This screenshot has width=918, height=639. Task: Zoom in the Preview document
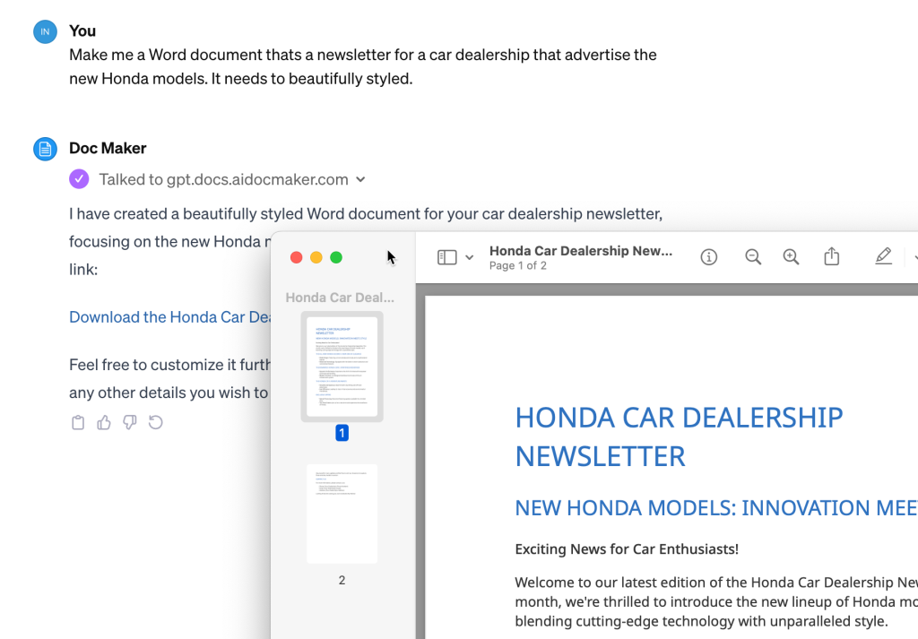coord(791,257)
